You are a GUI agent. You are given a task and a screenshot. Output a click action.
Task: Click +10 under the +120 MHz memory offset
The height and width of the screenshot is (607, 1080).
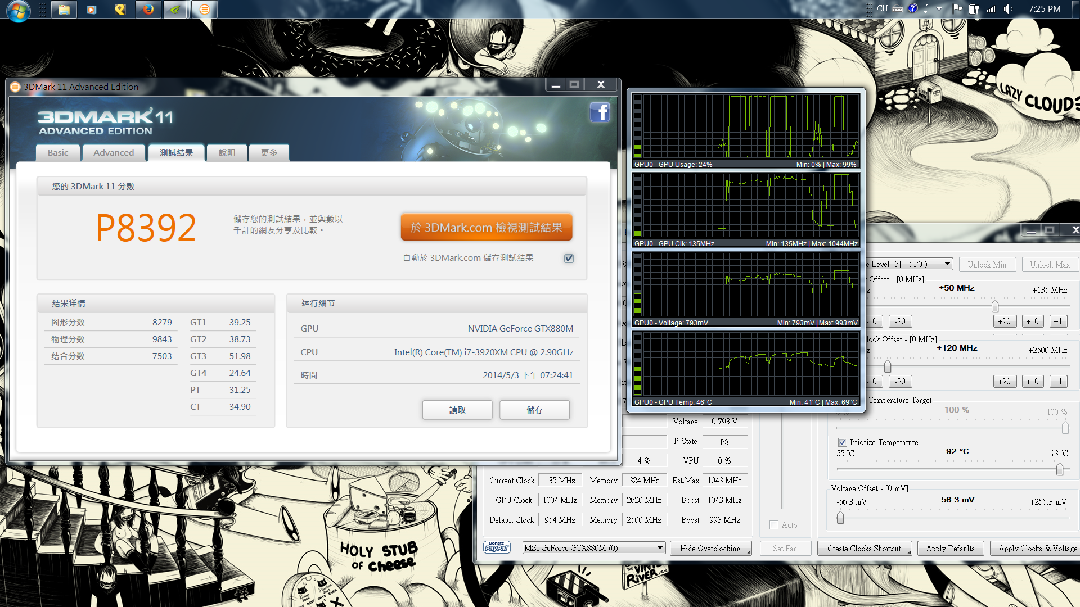[x=1033, y=382]
